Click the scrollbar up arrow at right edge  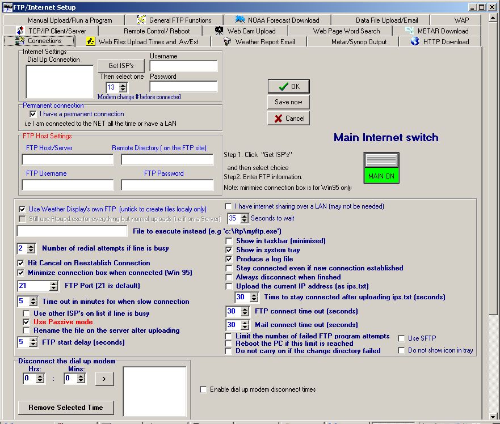click(493, 19)
